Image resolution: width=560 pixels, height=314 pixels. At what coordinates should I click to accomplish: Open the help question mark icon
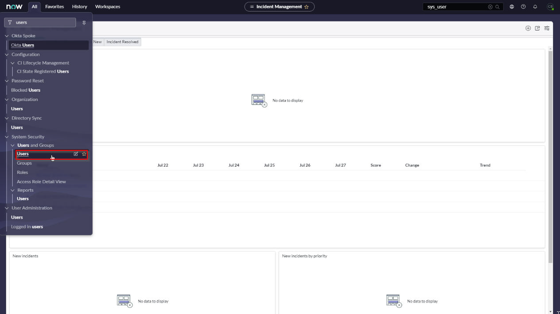pos(523,7)
